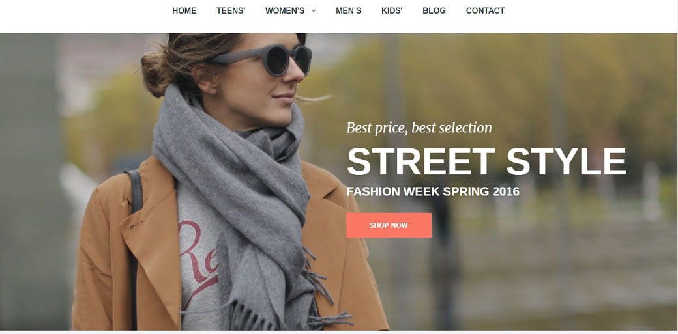Image resolution: width=678 pixels, height=334 pixels.
Task: Click the woman's round sunglasses in banner
Action: click(268, 59)
